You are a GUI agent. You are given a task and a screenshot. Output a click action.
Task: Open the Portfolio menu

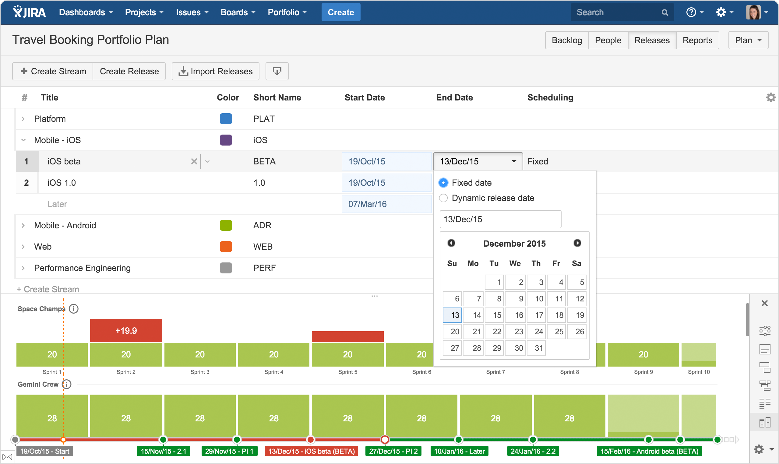[287, 12]
